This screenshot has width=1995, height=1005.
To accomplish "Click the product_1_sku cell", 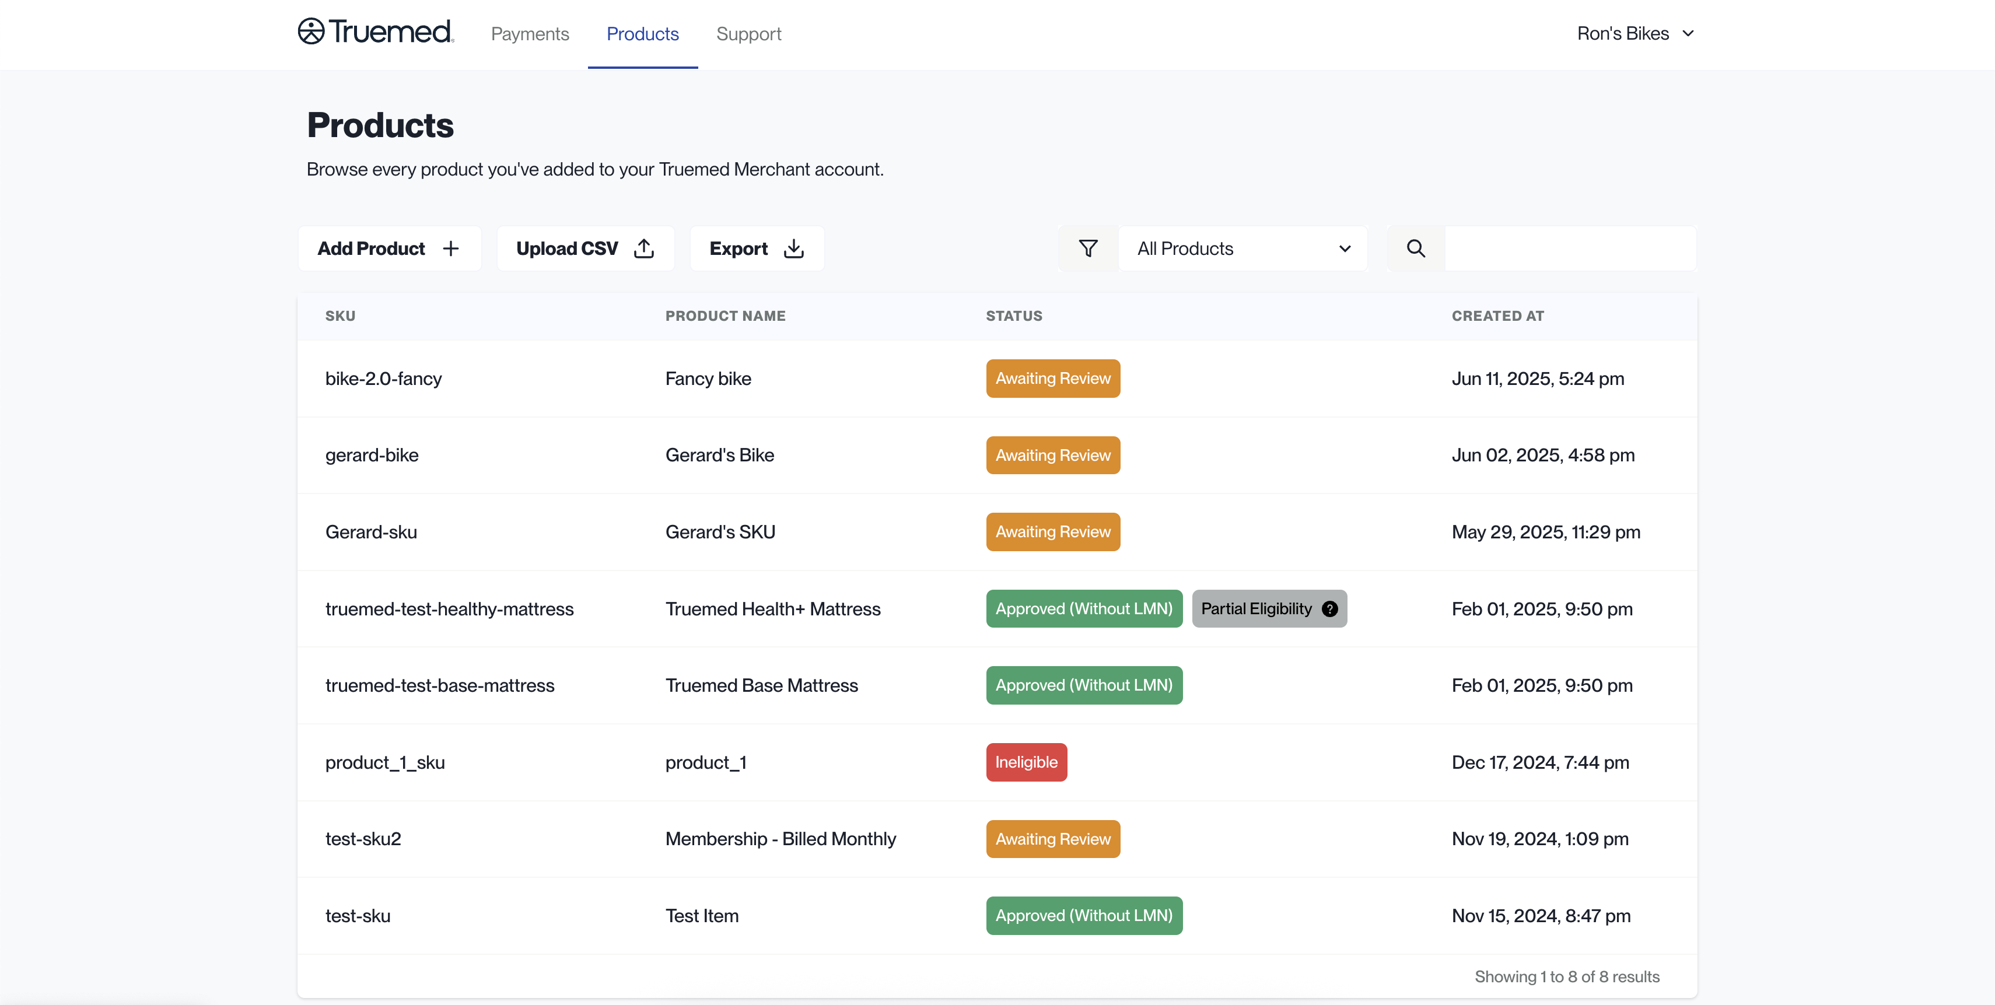I will coord(385,762).
